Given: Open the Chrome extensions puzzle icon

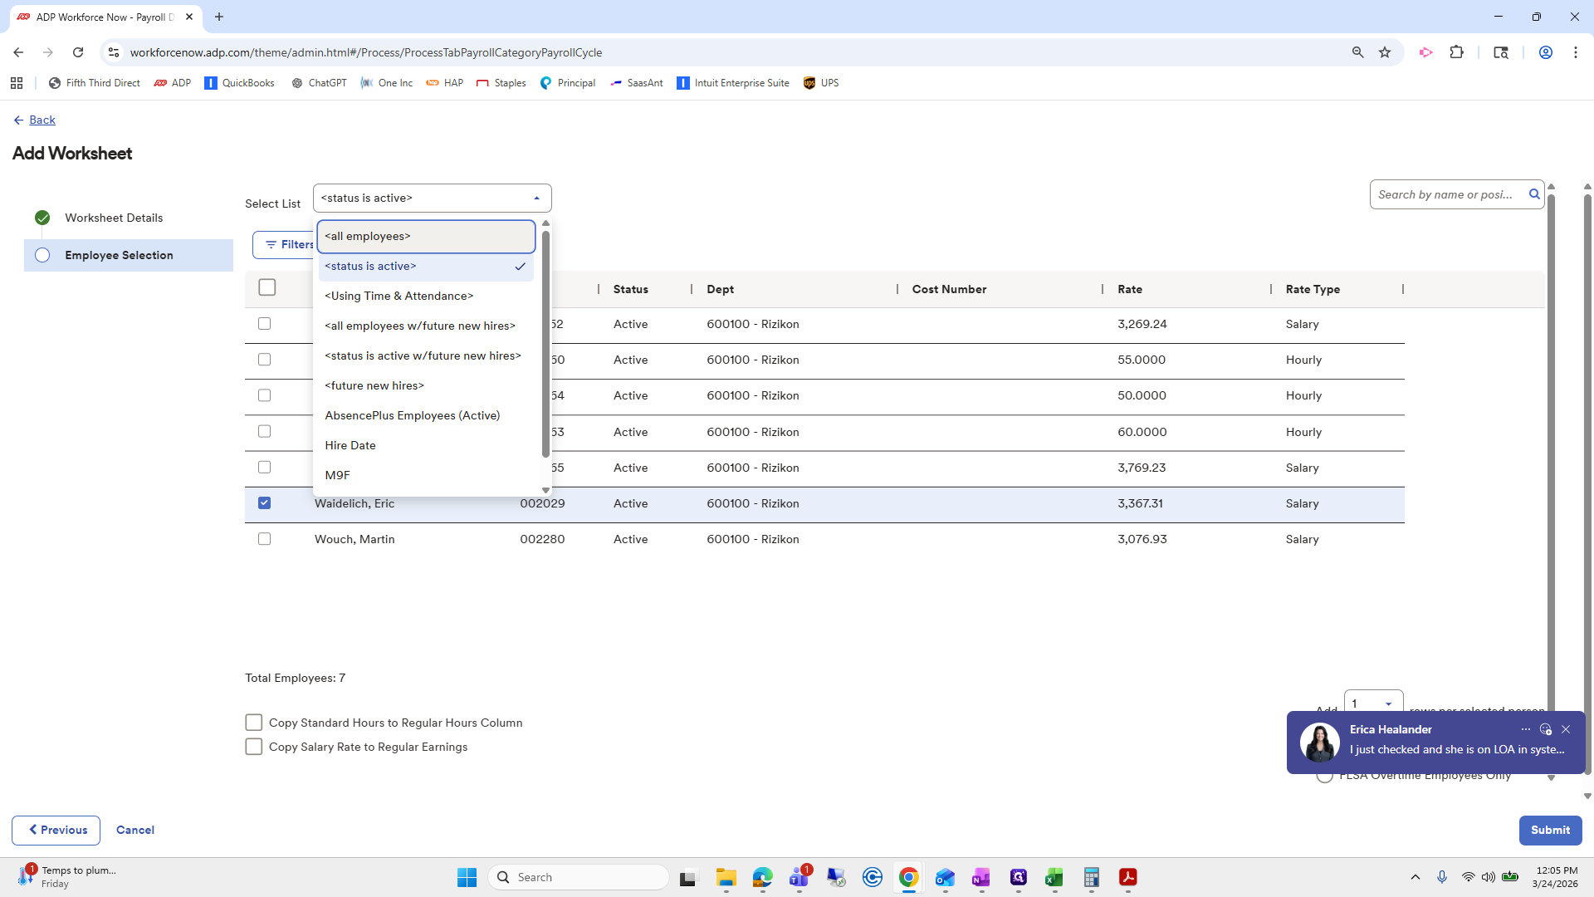Looking at the screenshot, I should pos(1456,52).
